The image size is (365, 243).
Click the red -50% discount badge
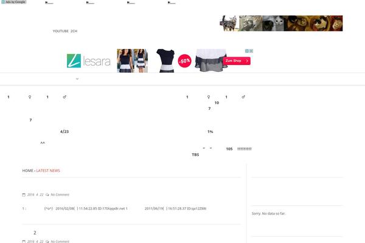tap(184, 61)
